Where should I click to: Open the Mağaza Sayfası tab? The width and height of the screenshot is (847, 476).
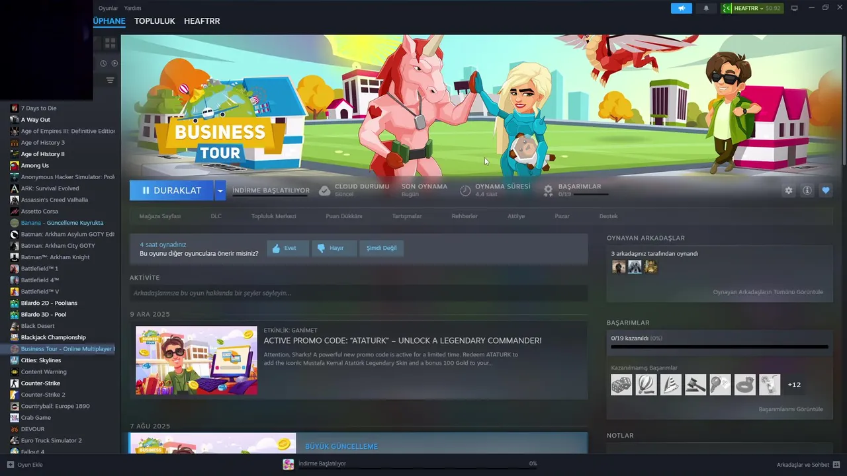159,216
